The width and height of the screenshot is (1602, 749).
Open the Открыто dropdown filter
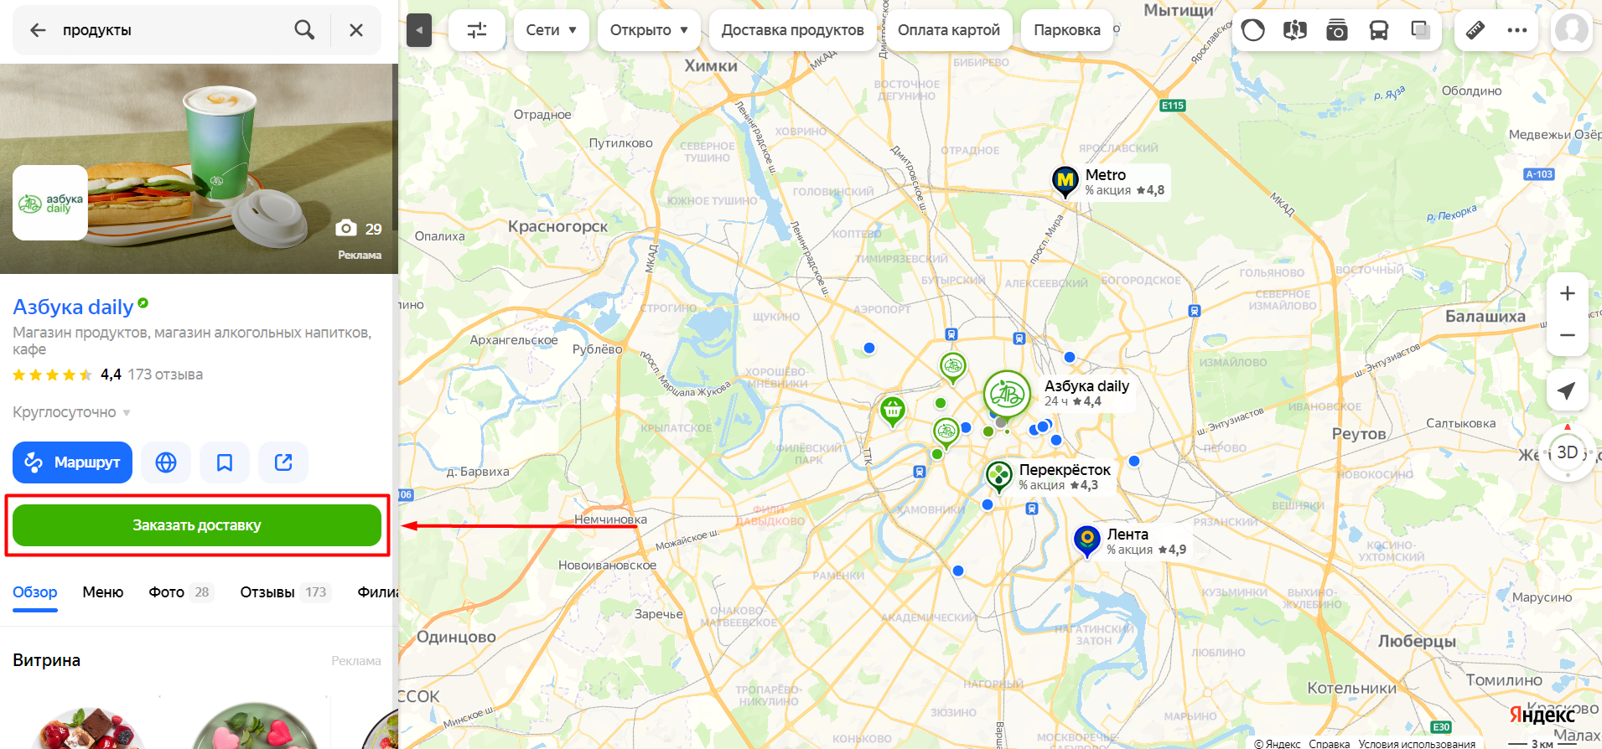[x=649, y=30]
